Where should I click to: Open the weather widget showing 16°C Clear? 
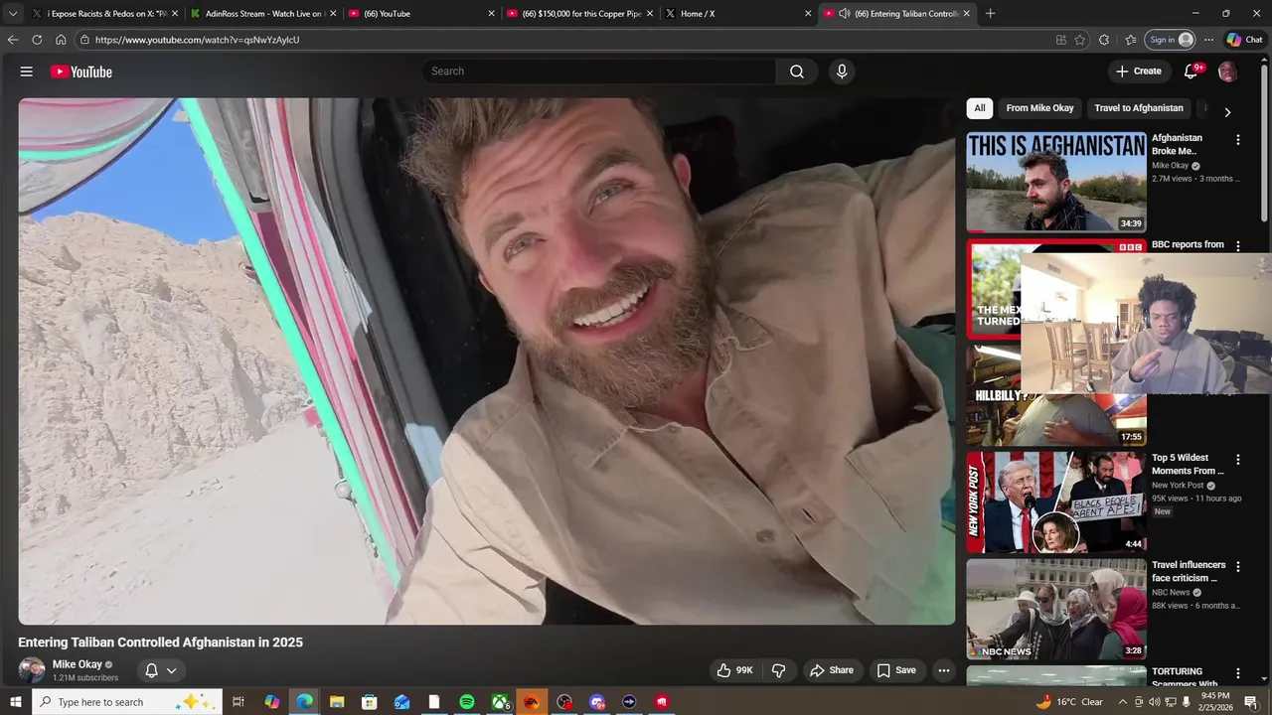[1071, 702]
